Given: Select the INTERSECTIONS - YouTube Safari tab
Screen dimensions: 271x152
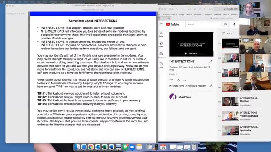Looking at the screenshot, I should [x=221, y=18].
